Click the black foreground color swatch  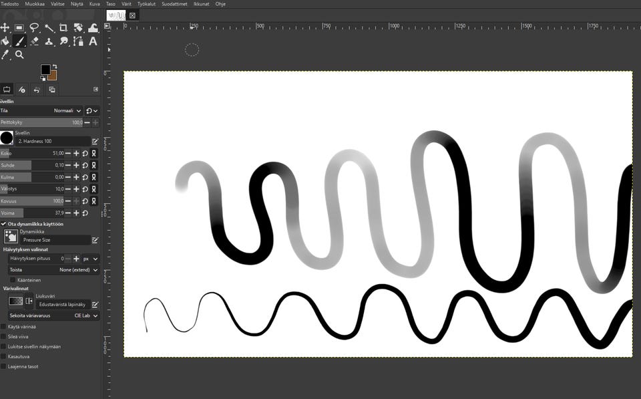click(x=45, y=69)
